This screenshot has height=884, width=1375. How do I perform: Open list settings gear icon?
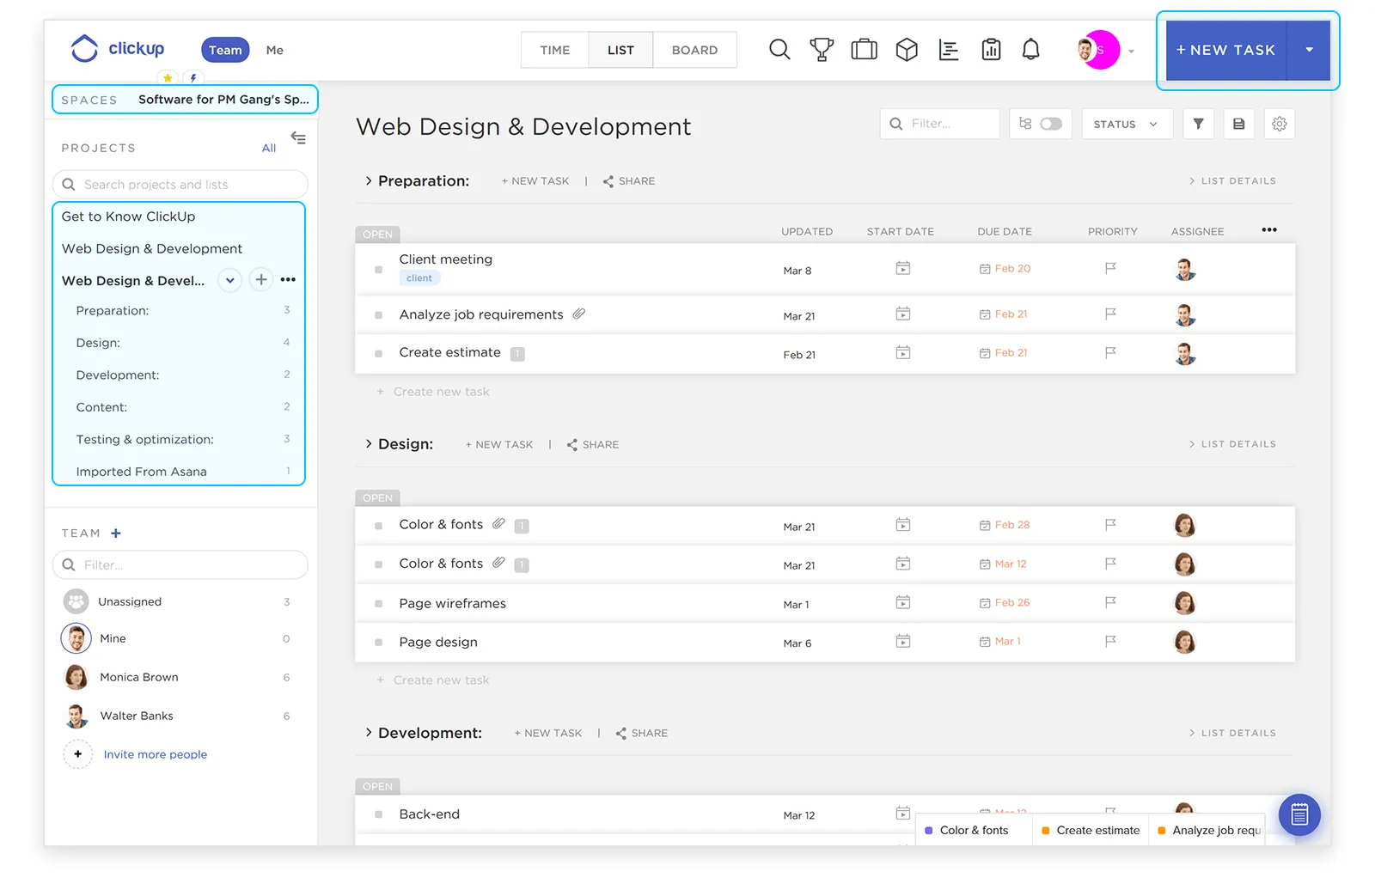(x=1279, y=124)
